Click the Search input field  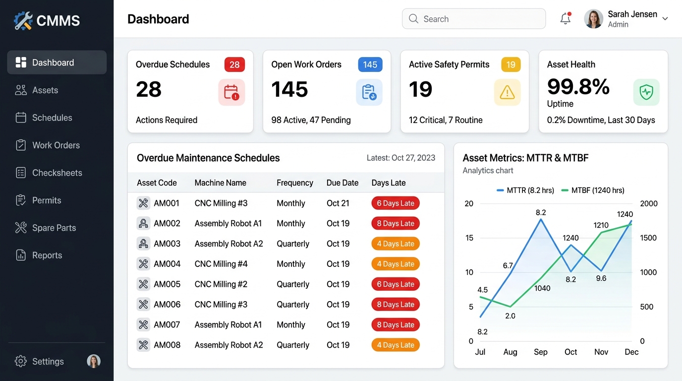tap(474, 19)
